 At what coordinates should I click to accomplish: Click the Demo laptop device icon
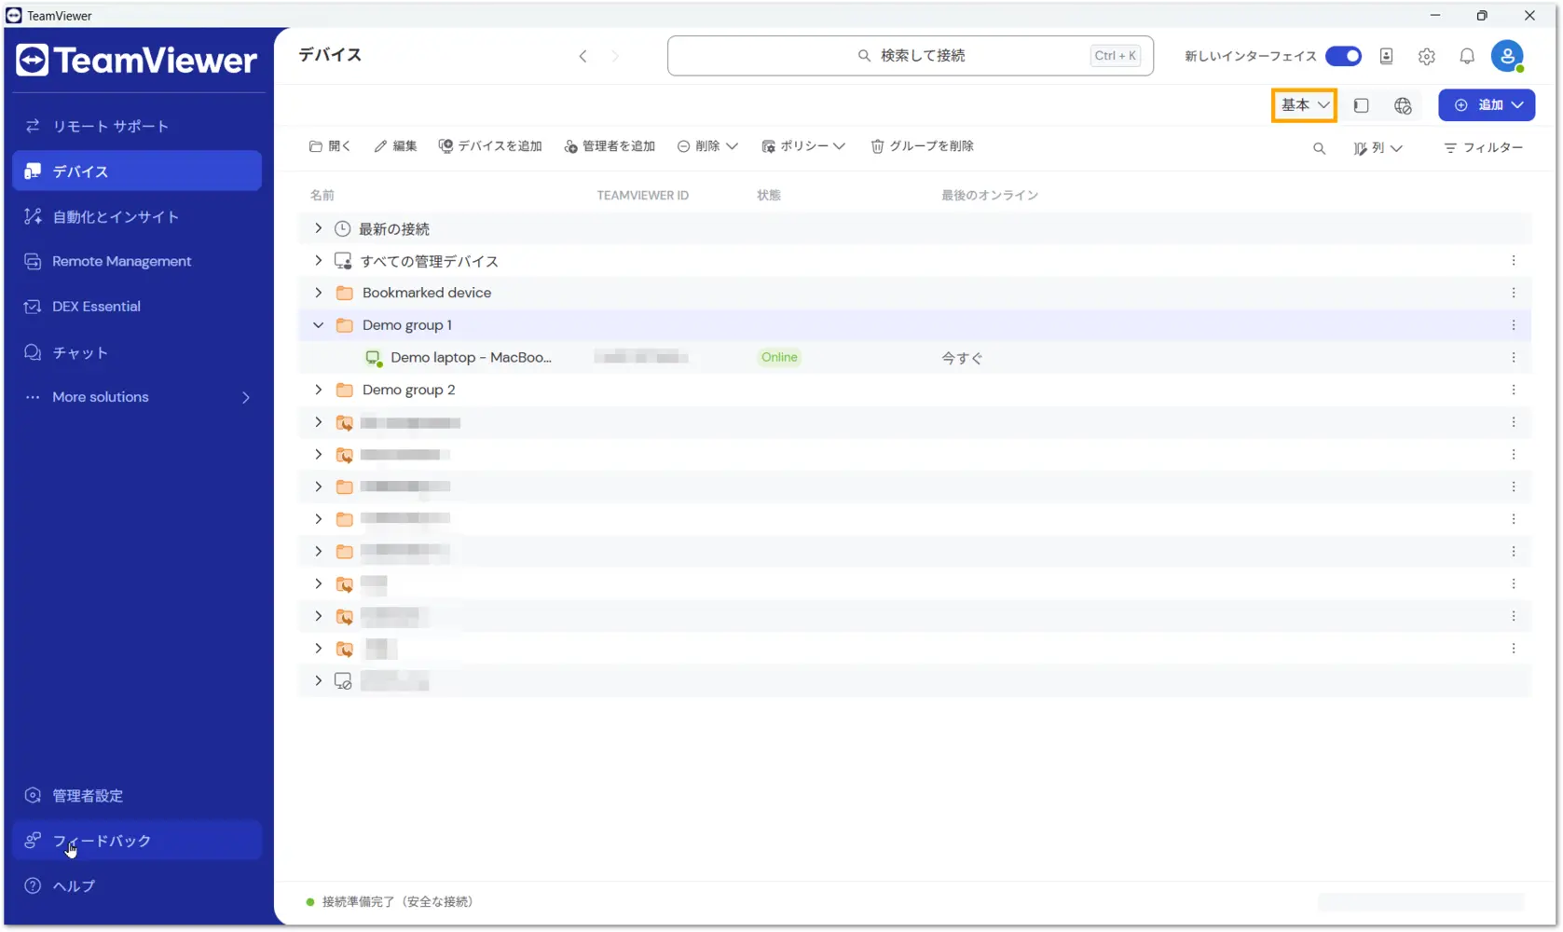(374, 358)
